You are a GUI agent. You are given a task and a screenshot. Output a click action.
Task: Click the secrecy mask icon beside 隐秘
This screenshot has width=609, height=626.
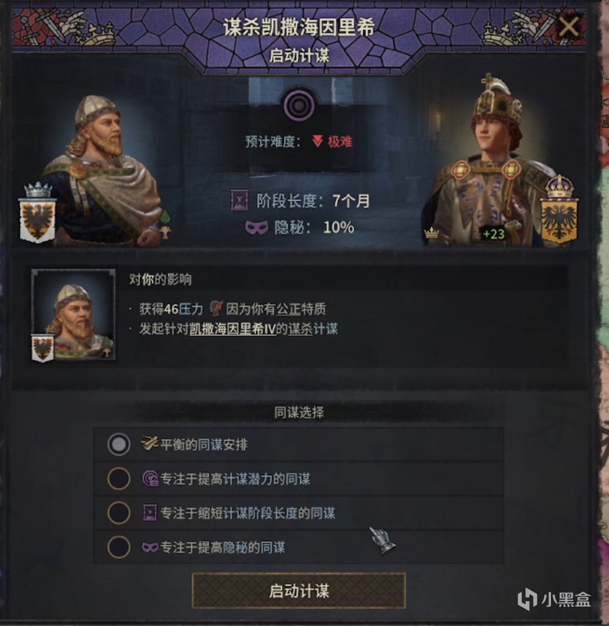pyautogui.click(x=257, y=227)
